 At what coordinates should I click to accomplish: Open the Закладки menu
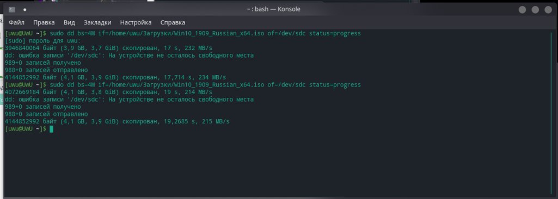click(x=97, y=22)
